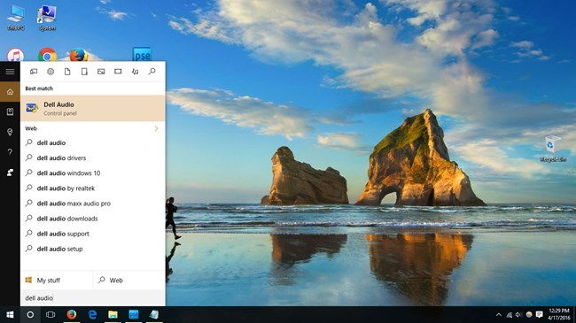Image resolution: width=576 pixels, height=323 pixels.
Task: Expand the Web results chevron
Action: pos(156,128)
